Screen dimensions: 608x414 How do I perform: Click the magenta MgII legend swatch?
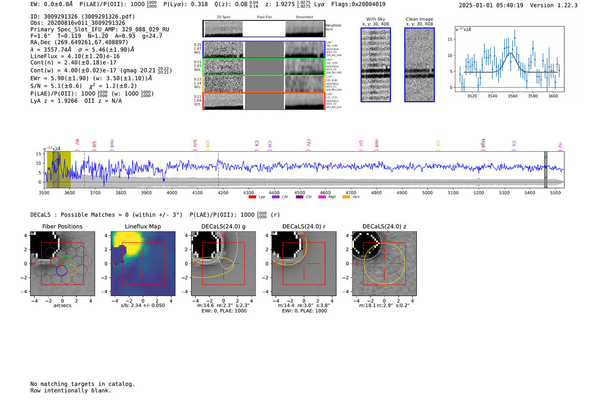pos(322,197)
